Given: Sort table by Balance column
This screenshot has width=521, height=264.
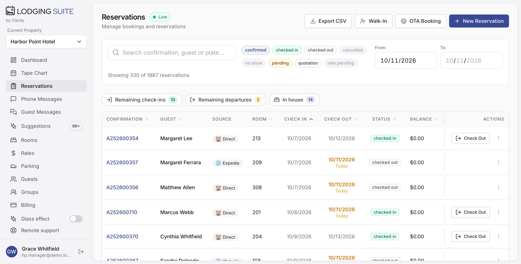Looking at the screenshot, I should pyautogui.click(x=424, y=119).
